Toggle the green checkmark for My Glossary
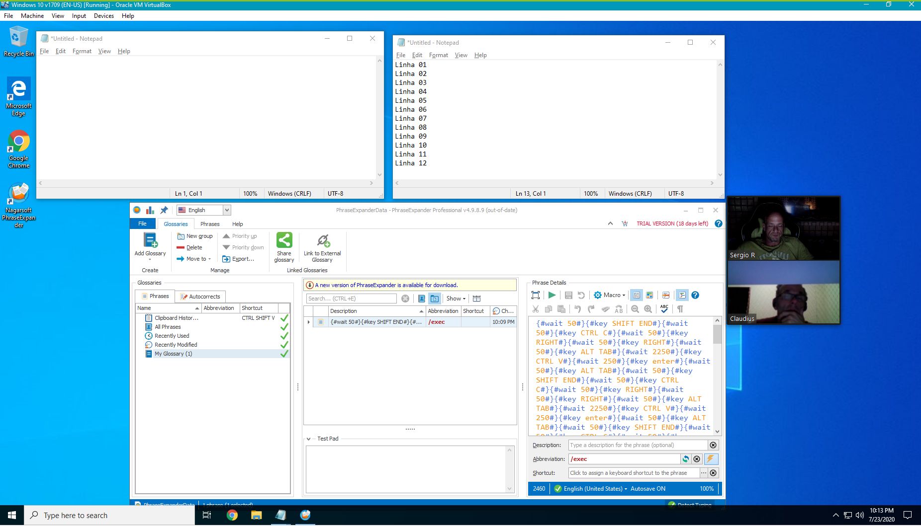The width and height of the screenshot is (921, 526). click(x=284, y=354)
